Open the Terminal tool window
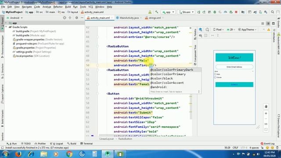The image size is (281, 158). [x=86, y=144]
